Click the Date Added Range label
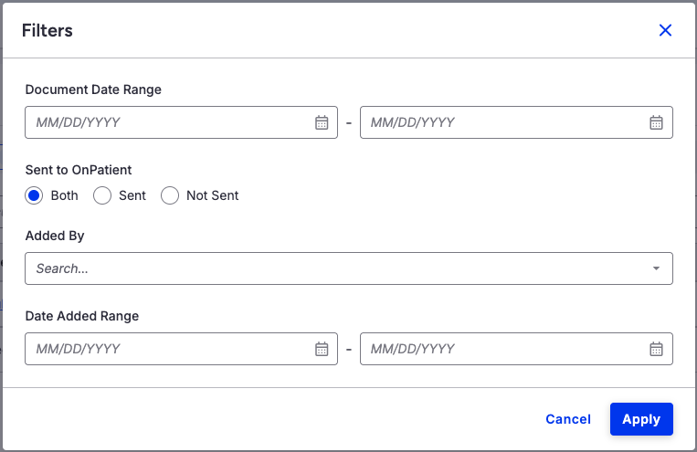The height and width of the screenshot is (452, 697). [x=82, y=316]
